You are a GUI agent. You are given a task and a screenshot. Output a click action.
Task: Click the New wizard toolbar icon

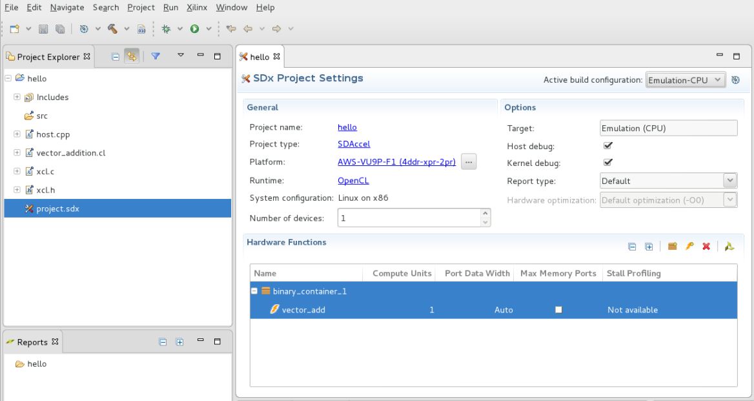(15, 29)
